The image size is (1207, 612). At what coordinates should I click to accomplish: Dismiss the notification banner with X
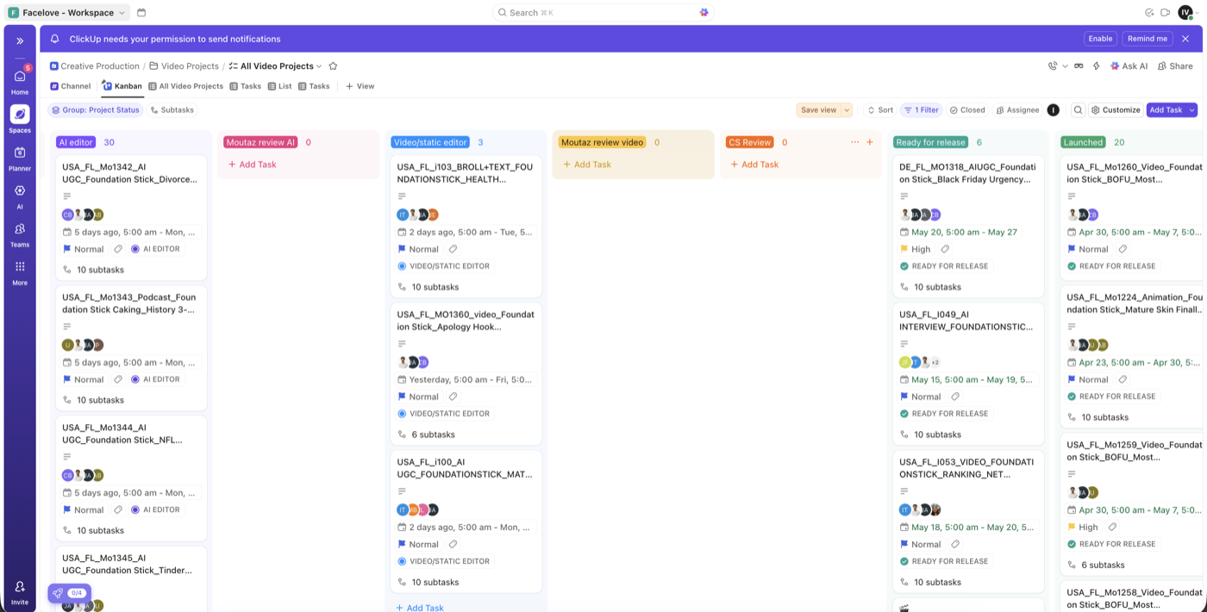pyautogui.click(x=1185, y=39)
